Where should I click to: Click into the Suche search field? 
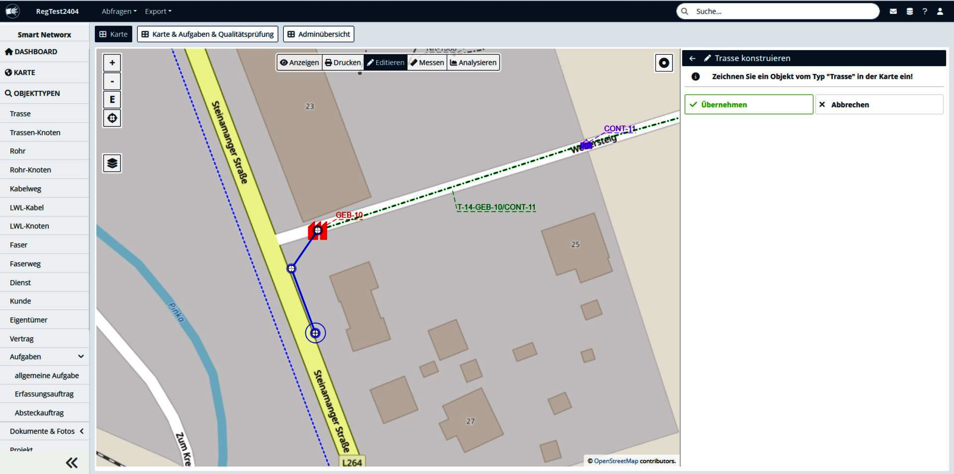(x=778, y=11)
